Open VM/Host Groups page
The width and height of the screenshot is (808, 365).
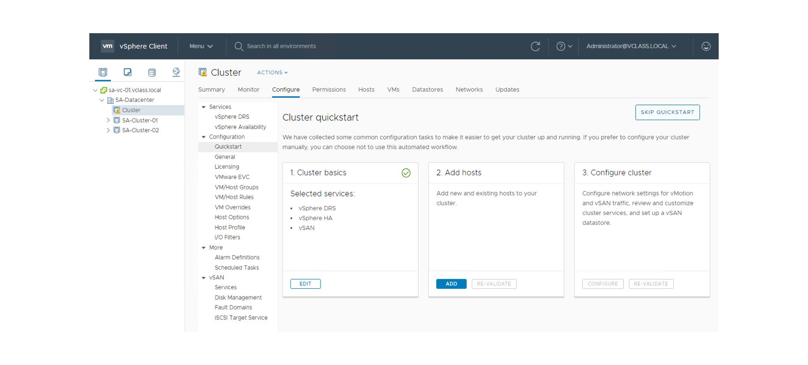(237, 187)
